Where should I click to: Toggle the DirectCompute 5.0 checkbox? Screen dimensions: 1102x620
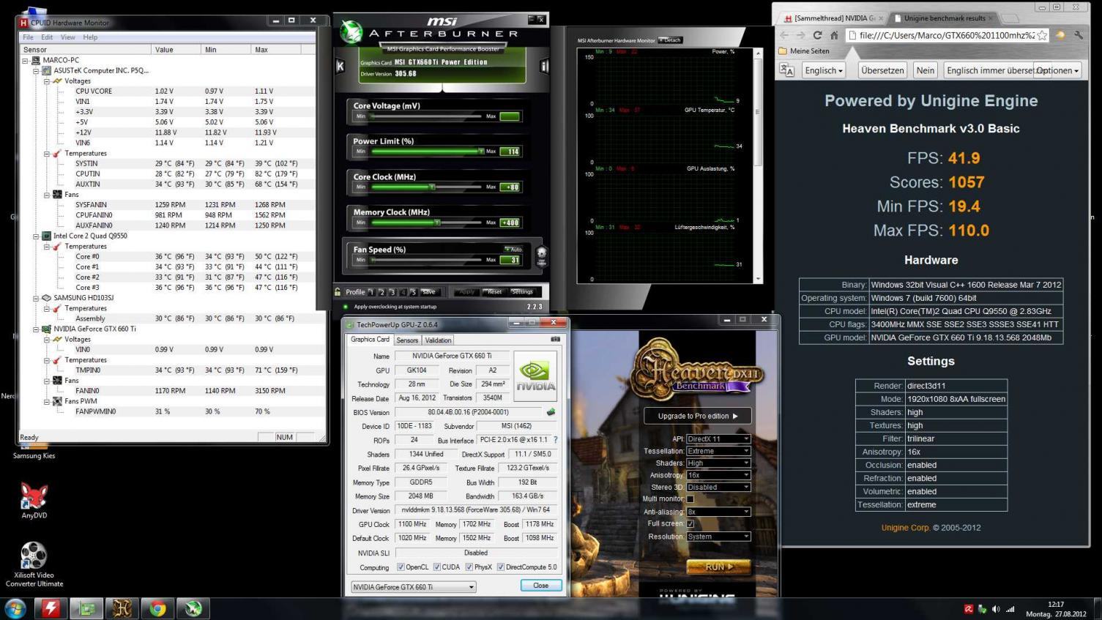coord(501,567)
